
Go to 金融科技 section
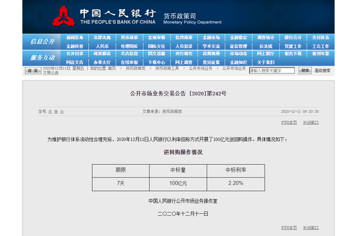click(75, 46)
